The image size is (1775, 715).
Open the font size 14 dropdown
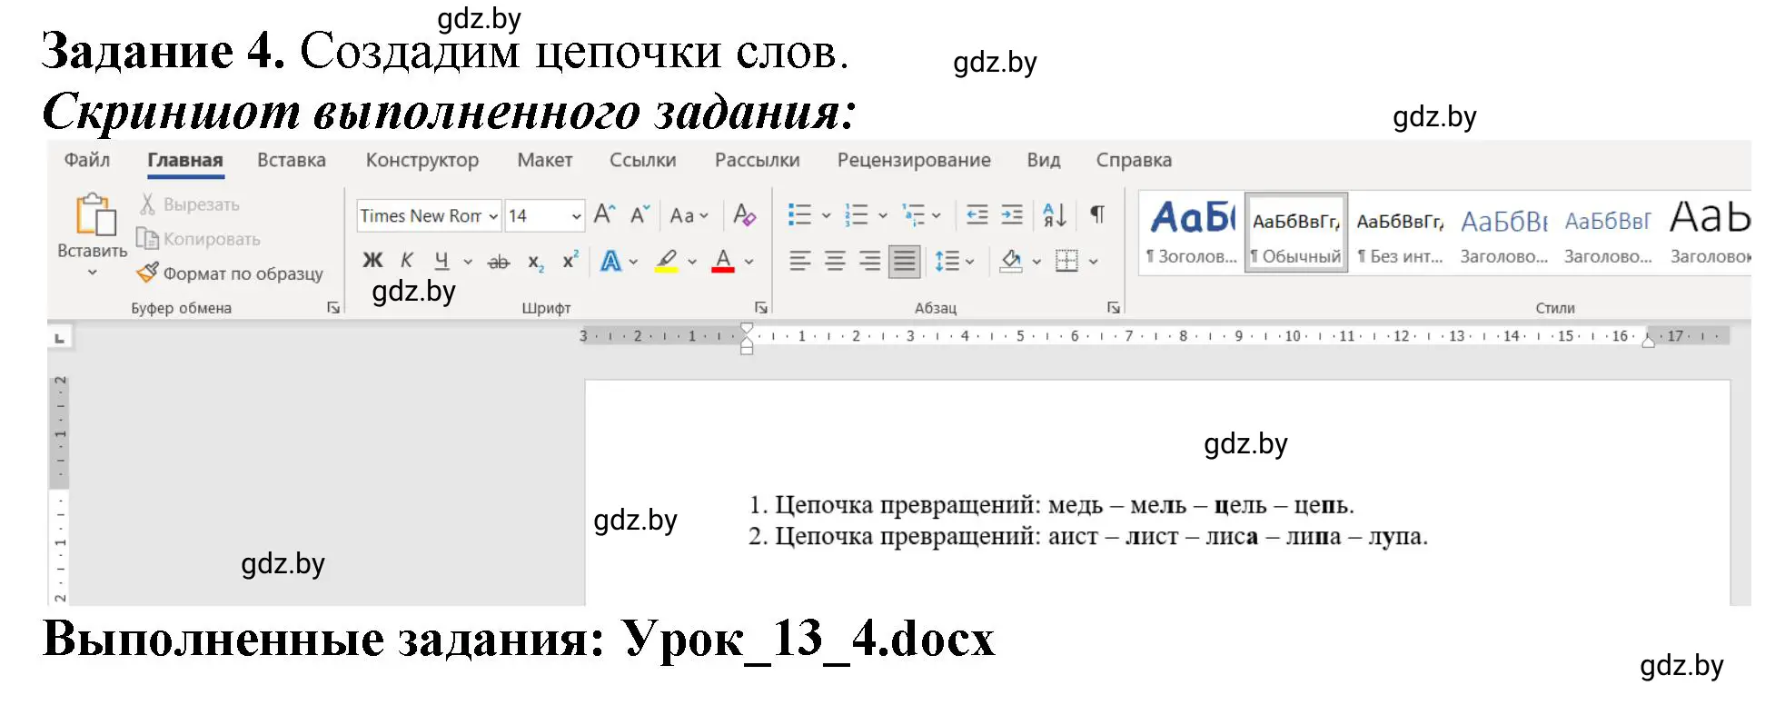(x=576, y=216)
